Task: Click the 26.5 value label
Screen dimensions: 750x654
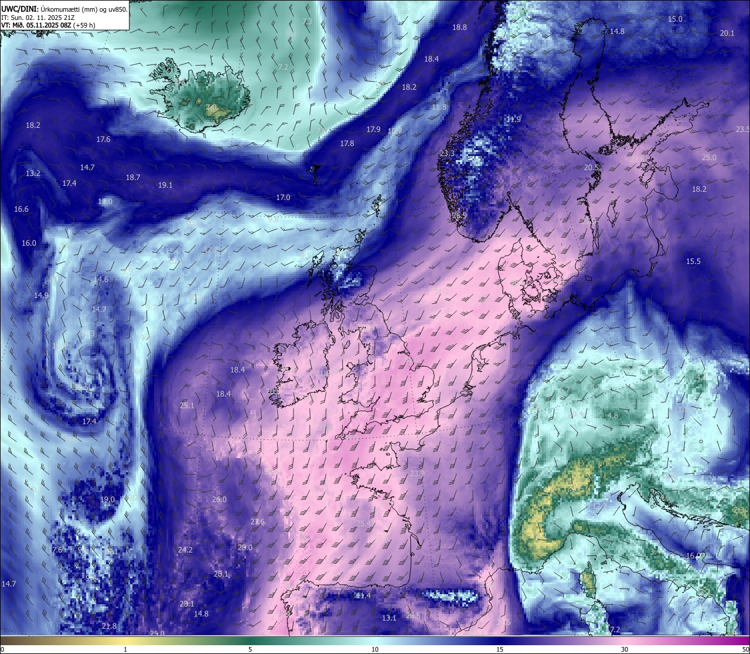Action: click(413, 615)
